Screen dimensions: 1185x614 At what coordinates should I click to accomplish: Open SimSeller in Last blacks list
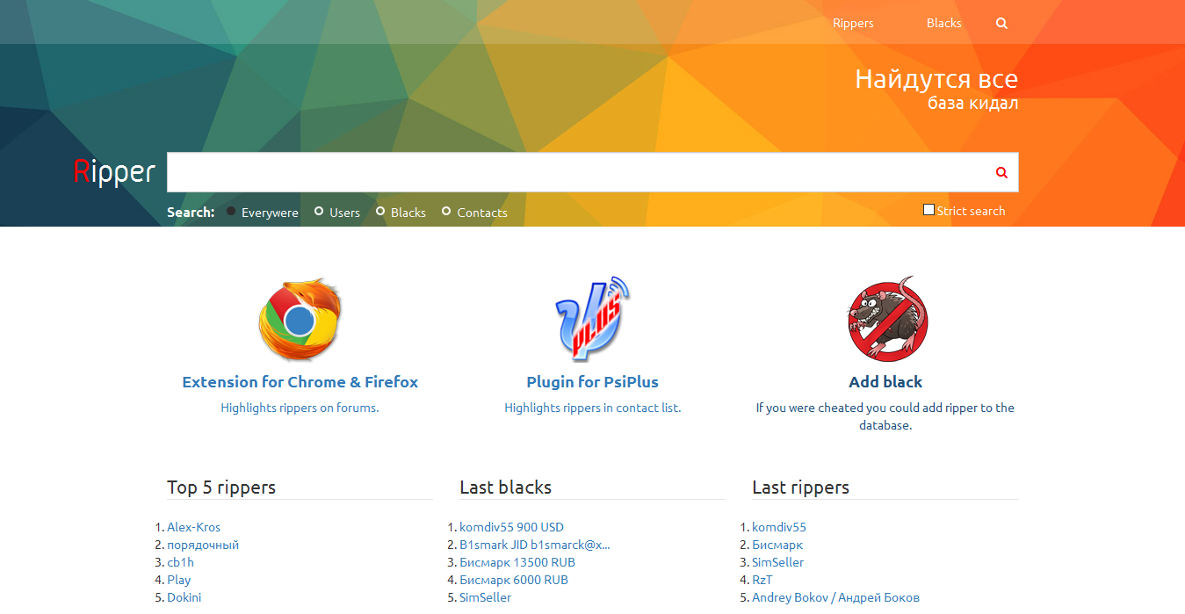click(485, 597)
